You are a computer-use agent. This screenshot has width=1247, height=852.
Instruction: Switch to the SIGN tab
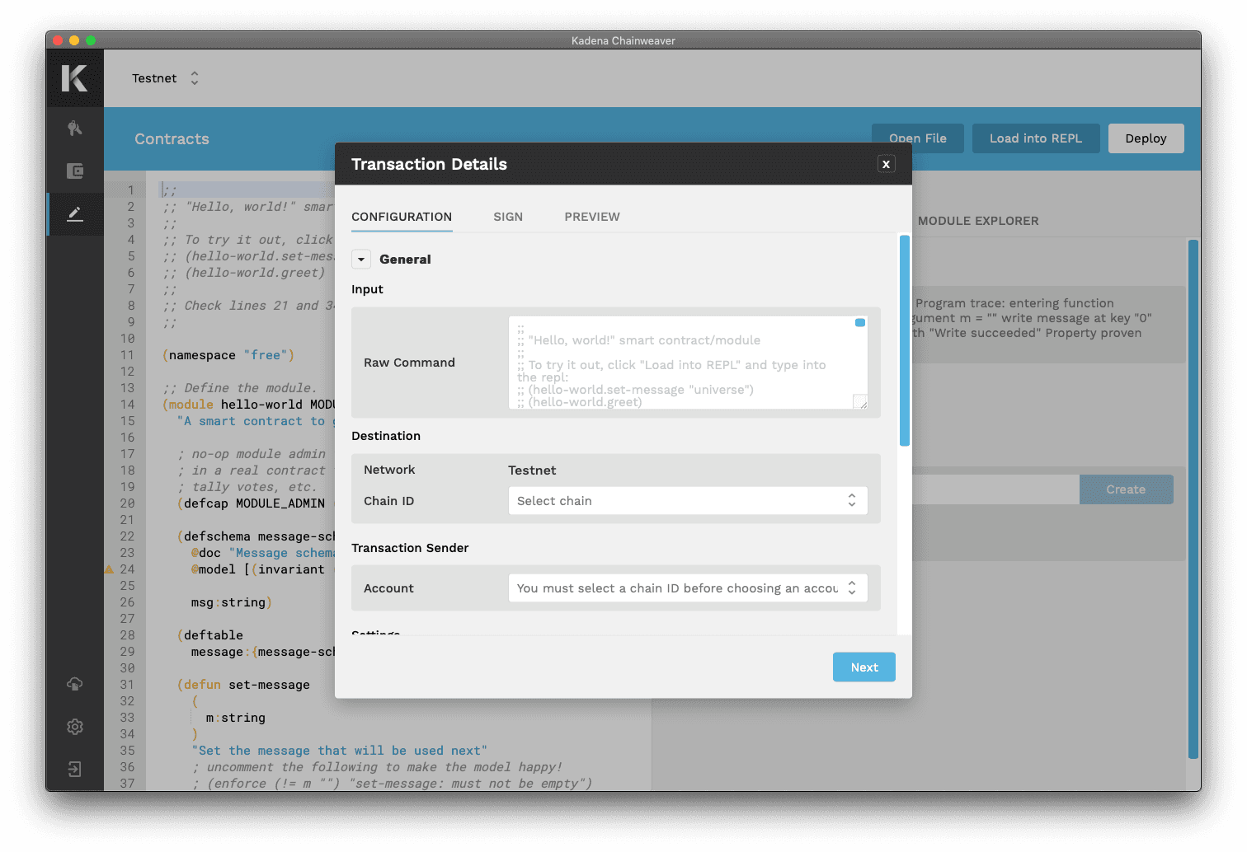[x=508, y=217]
